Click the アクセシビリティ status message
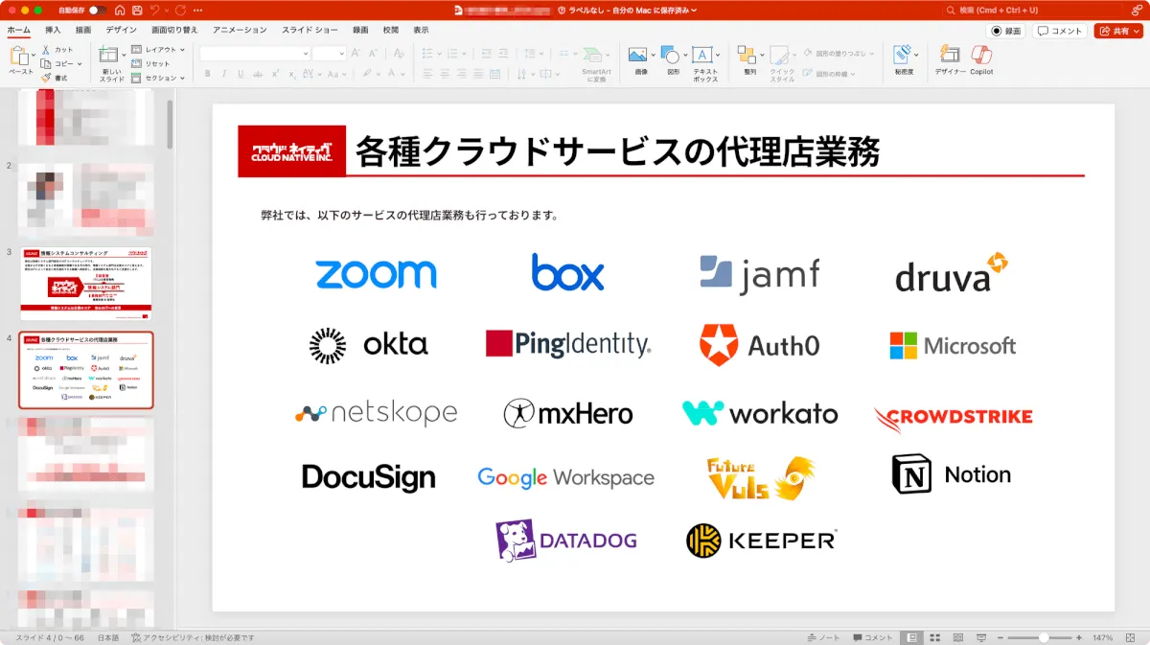The image size is (1150, 645). [x=194, y=637]
